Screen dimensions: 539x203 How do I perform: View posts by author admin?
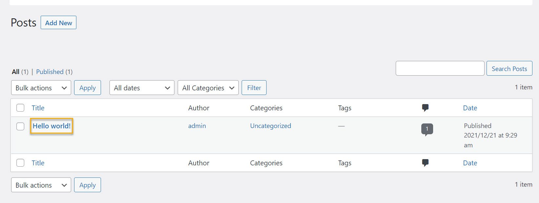click(197, 126)
